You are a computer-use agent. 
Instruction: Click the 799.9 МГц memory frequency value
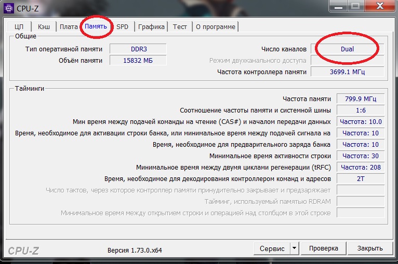click(x=361, y=99)
